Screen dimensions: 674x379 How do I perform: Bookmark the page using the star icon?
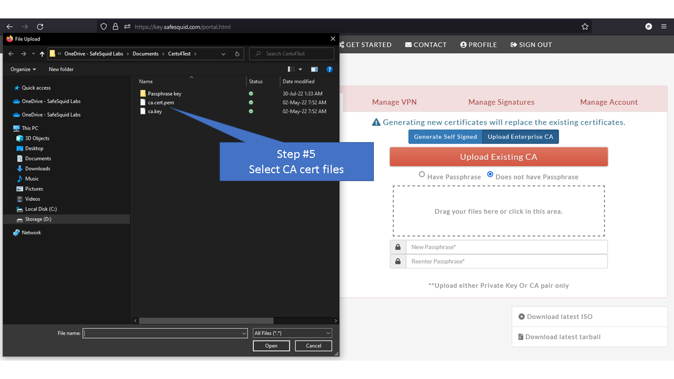pos(584,26)
